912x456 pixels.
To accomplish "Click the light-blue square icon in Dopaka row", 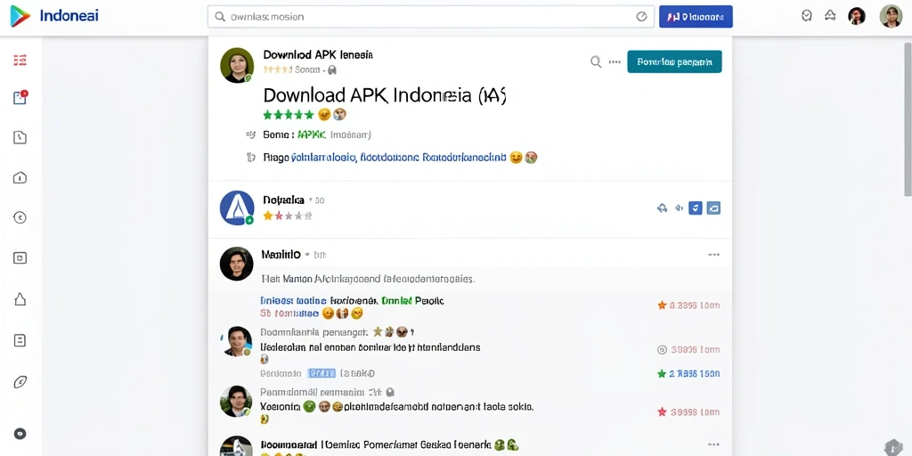I will point(713,208).
